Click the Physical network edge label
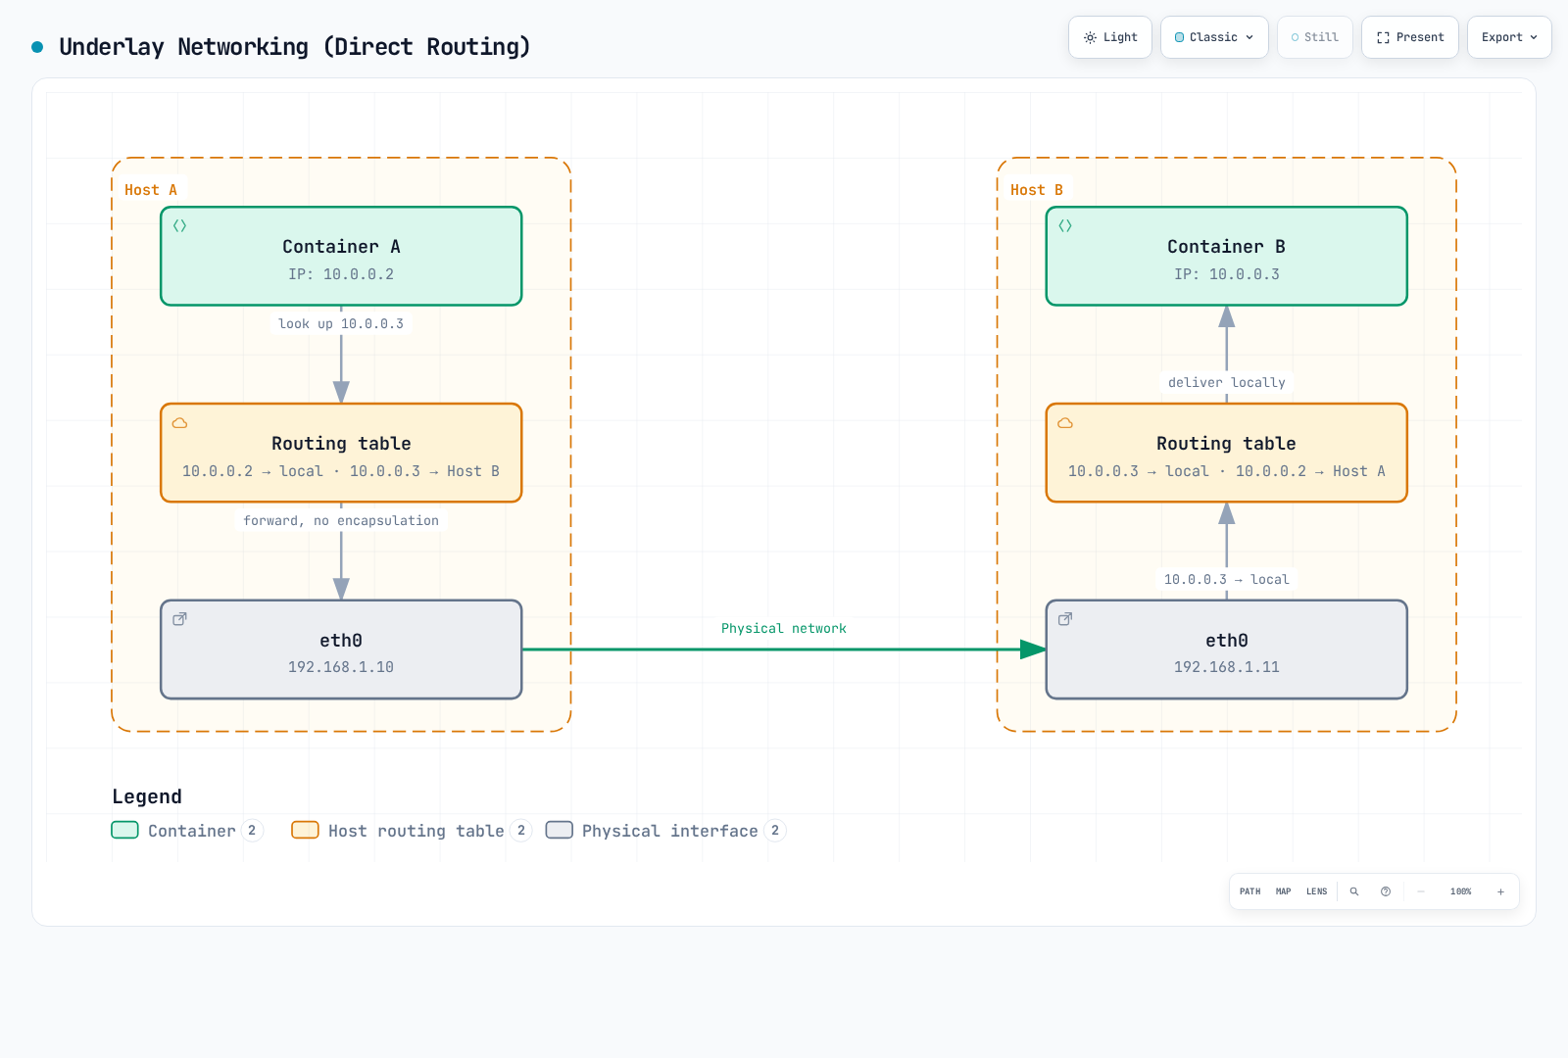1568x1058 pixels. point(784,629)
